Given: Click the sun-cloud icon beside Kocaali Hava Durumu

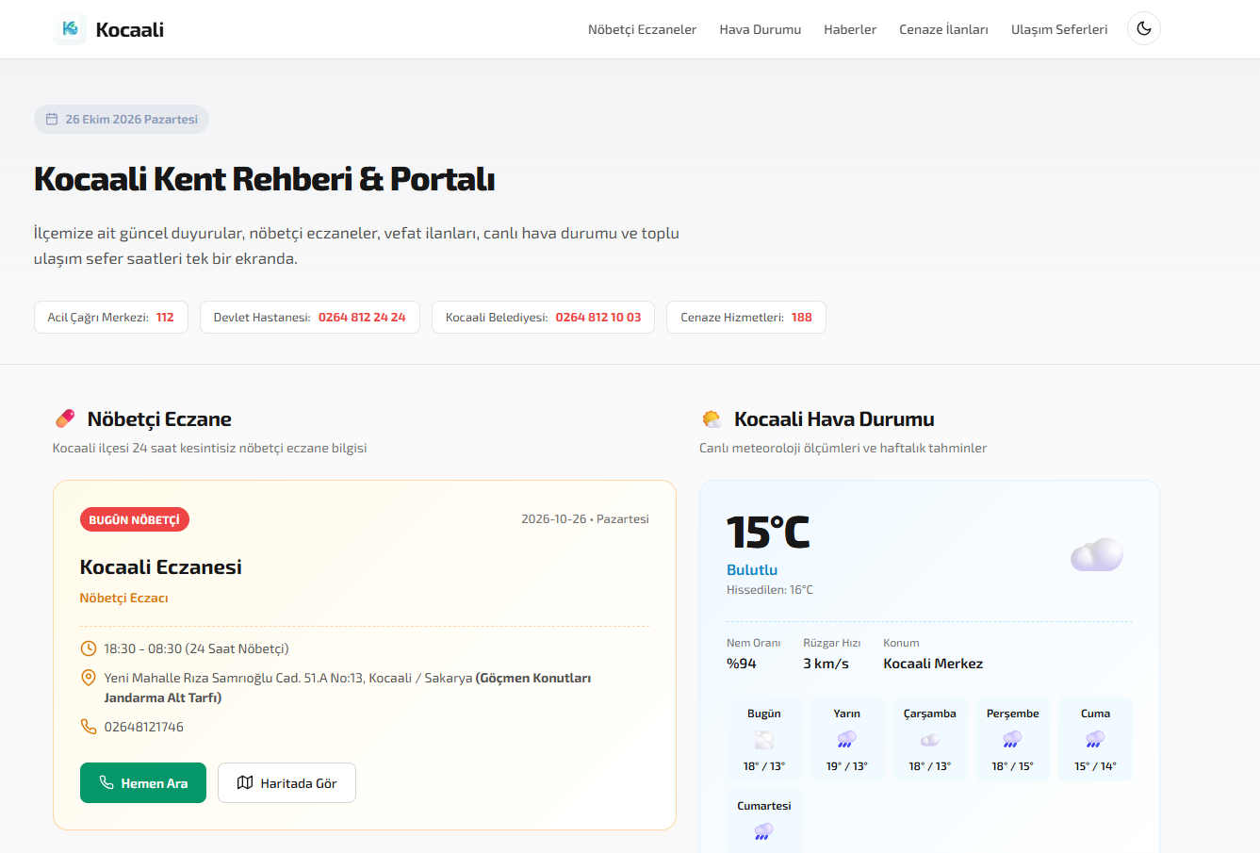Looking at the screenshot, I should [712, 418].
